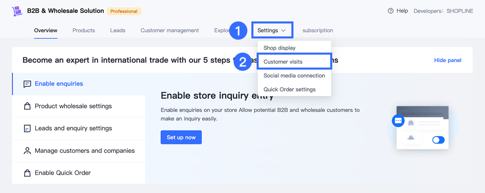This screenshot has width=485, height=193.
Task: Expand the Settings dropdown chevron
Action: [x=284, y=30]
